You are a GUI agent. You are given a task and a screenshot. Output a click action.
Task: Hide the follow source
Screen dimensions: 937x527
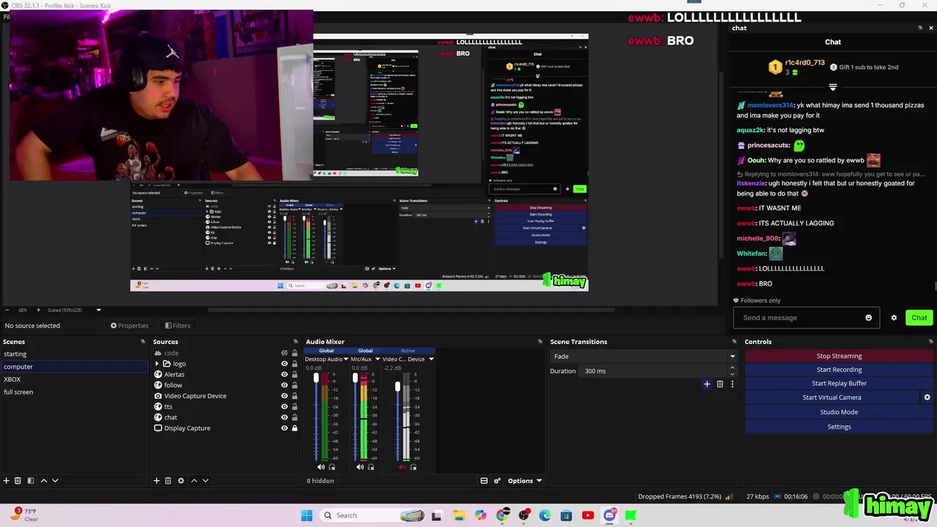[x=285, y=385]
